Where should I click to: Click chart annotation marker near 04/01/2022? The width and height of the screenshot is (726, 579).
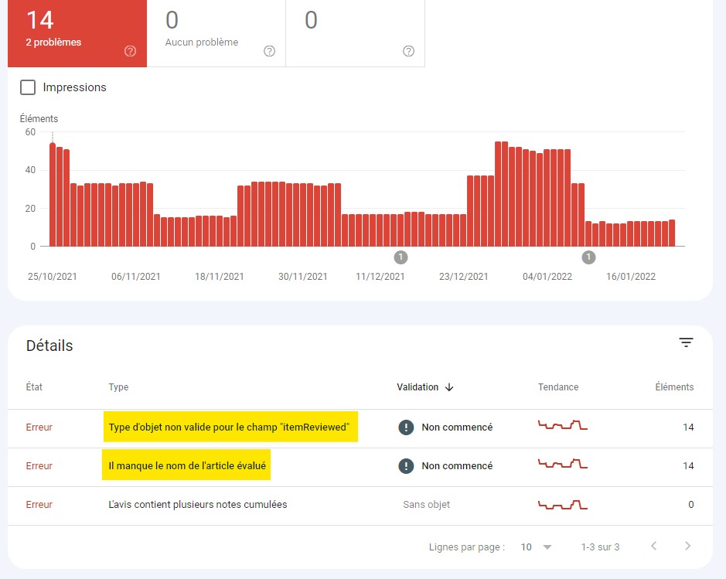(588, 257)
